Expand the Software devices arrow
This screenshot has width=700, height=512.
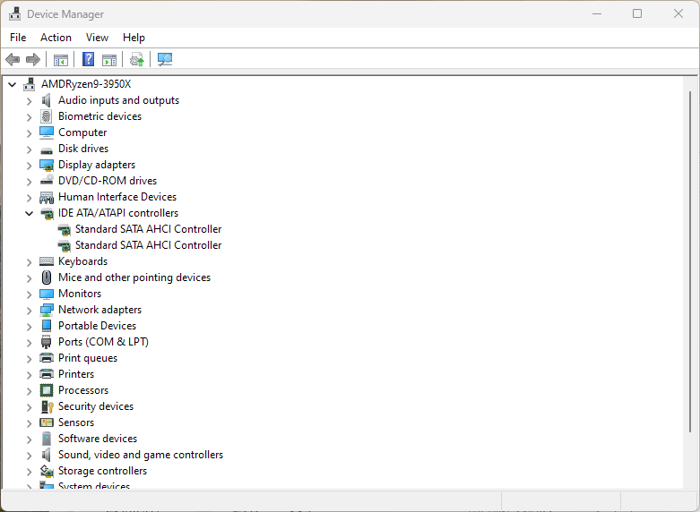click(x=29, y=439)
